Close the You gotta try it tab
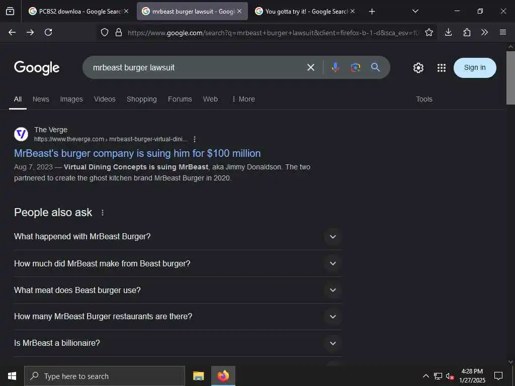This screenshot has width=515, height=386. coord(353,11)
